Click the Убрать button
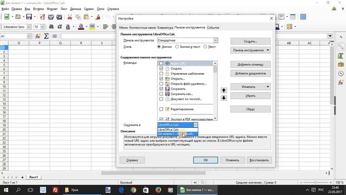Viewport: 346px width, 195px height. pos(250,96)
